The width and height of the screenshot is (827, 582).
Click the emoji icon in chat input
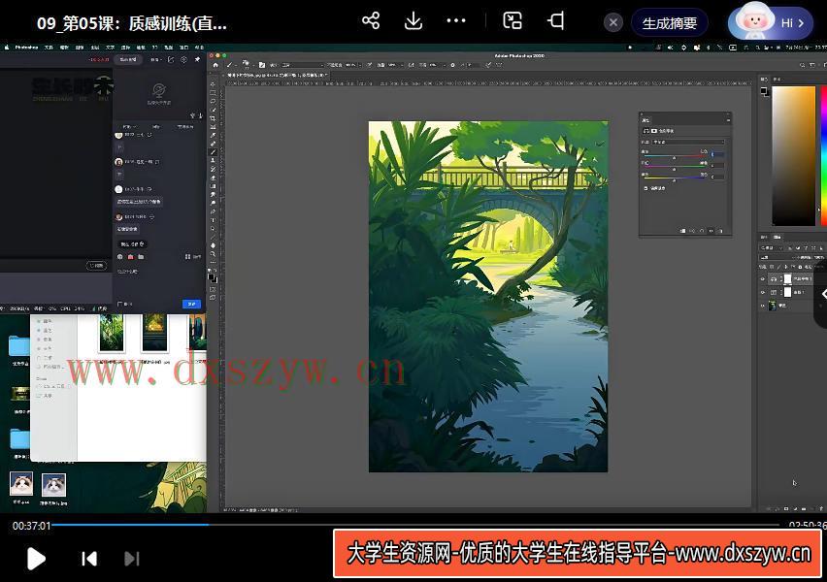[x=120, y=257]
